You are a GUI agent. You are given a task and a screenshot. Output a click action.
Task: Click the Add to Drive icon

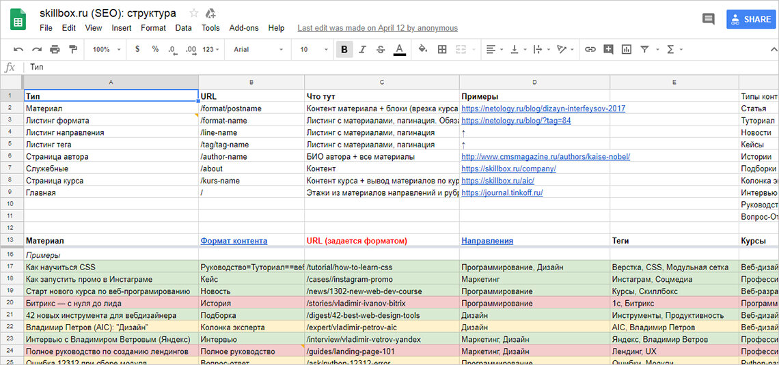click(x=210, y=14)
